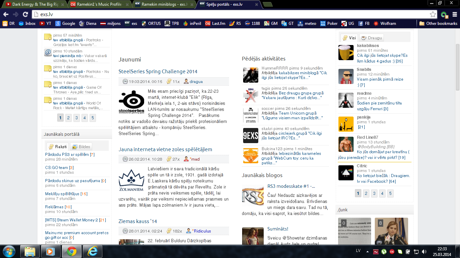Open the FB bookmark
The height and width of the screenshot is (258, 460).
(364, 24)
